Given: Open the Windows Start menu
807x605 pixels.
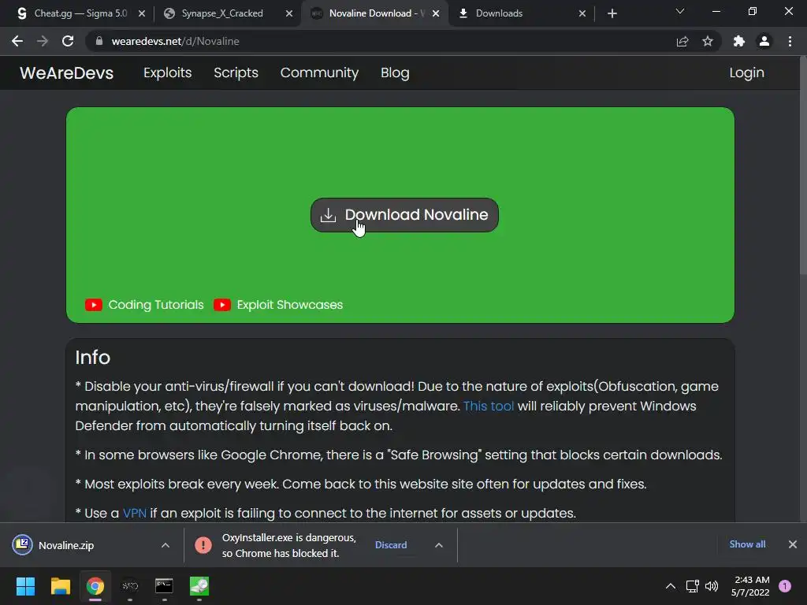Looking at the screenshot, I should (x=25, y=586).
